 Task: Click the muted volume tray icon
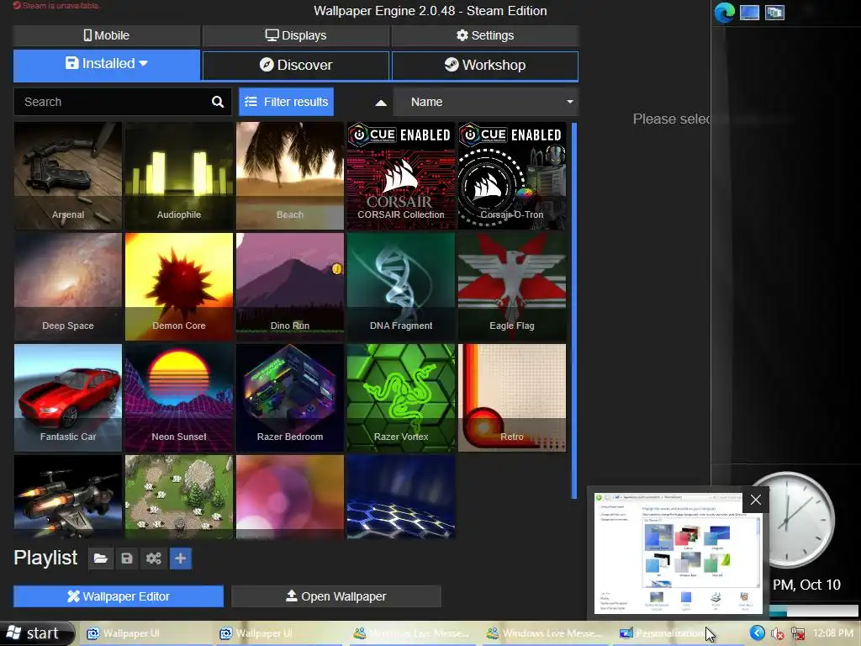point(778,634)
